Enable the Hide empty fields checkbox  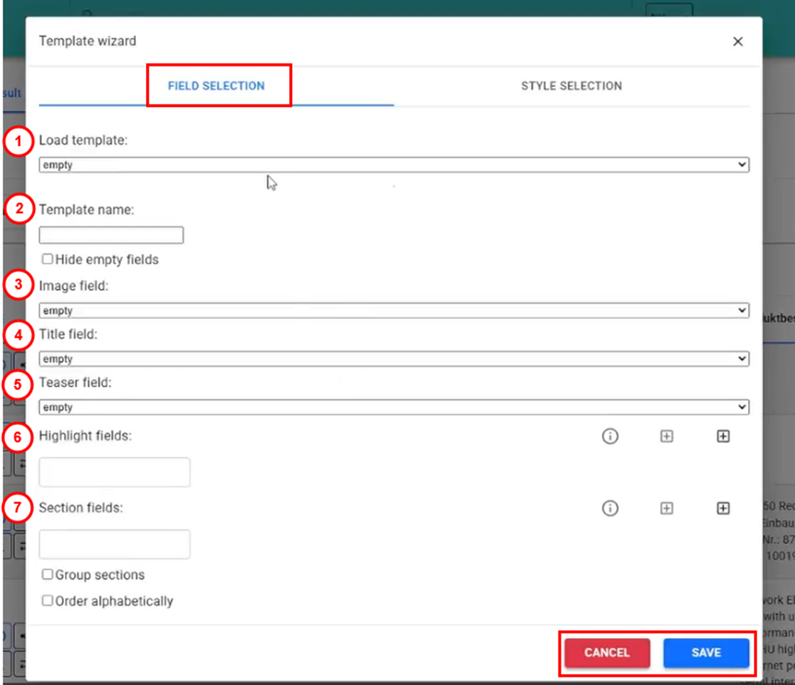tap(48, 259)
